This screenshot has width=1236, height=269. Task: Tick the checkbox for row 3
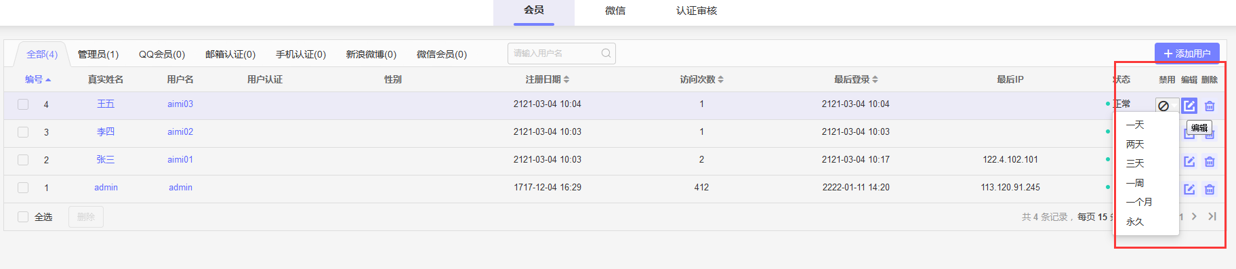[23, 132]
